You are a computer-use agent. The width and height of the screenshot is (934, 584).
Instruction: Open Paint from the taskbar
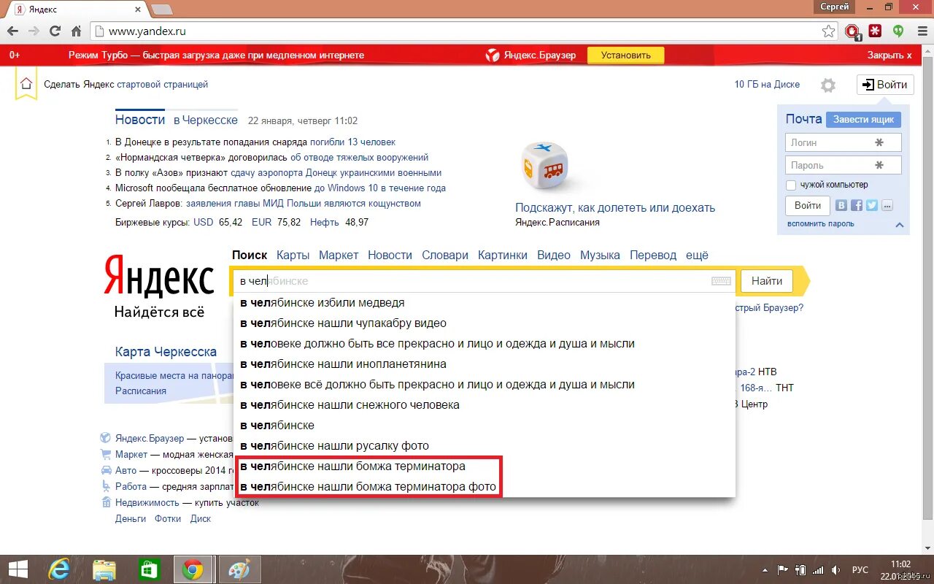pyautogui.click(x=238, y=570)
